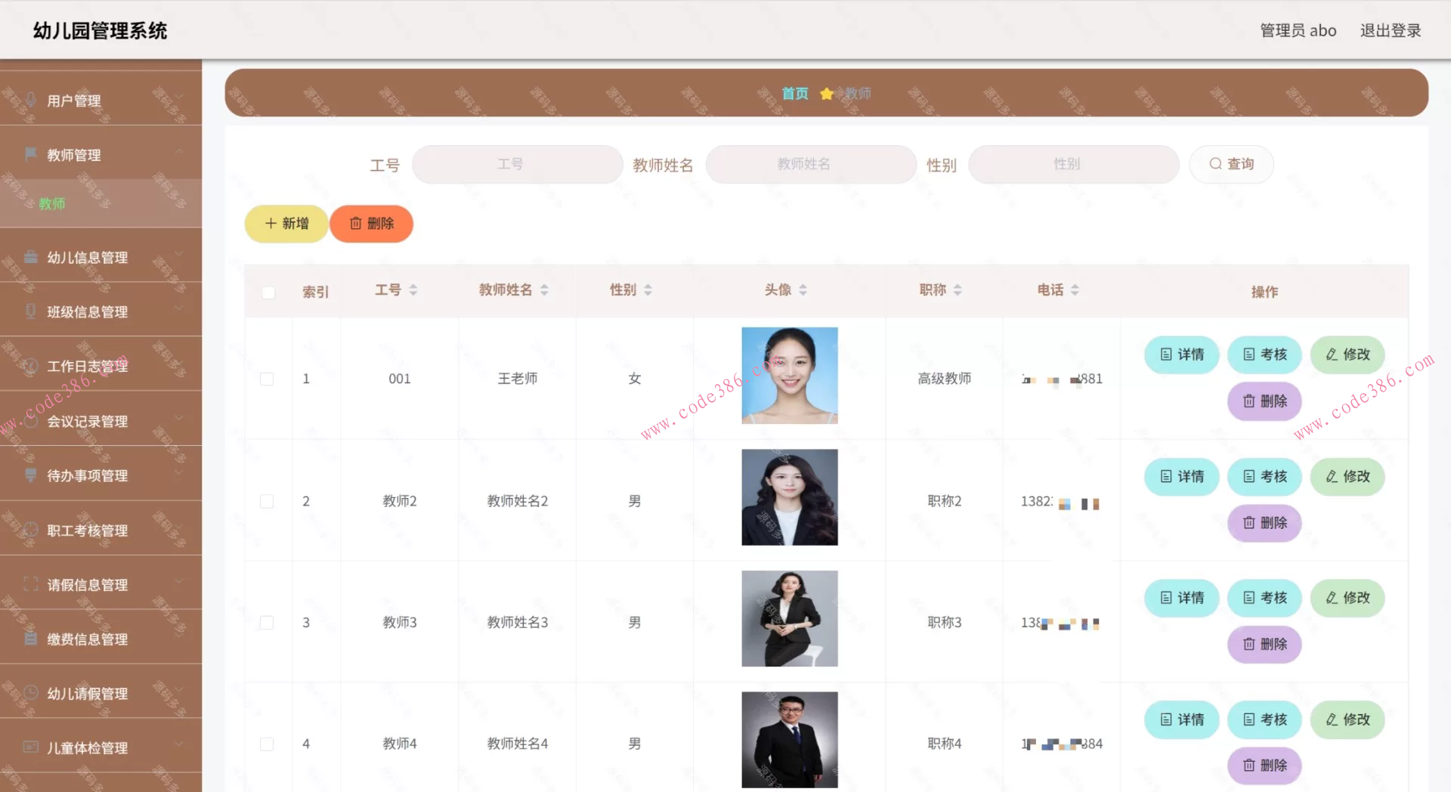Open the avatar photo in 教师姓名3 row

(790, 619)
